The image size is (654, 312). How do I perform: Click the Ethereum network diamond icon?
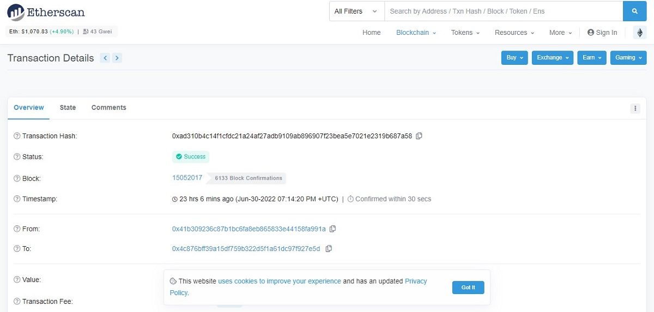tap(640, 33)
